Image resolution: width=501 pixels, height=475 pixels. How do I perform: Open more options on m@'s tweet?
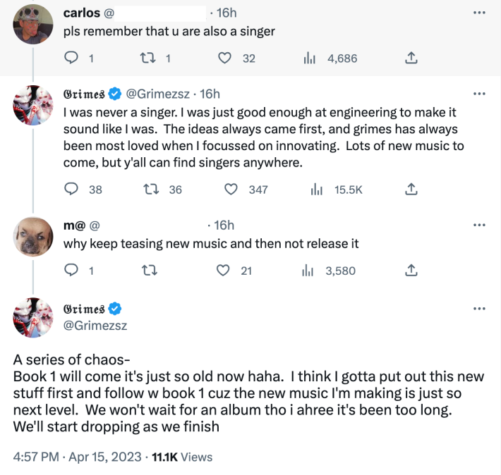(x=480, y=226)
